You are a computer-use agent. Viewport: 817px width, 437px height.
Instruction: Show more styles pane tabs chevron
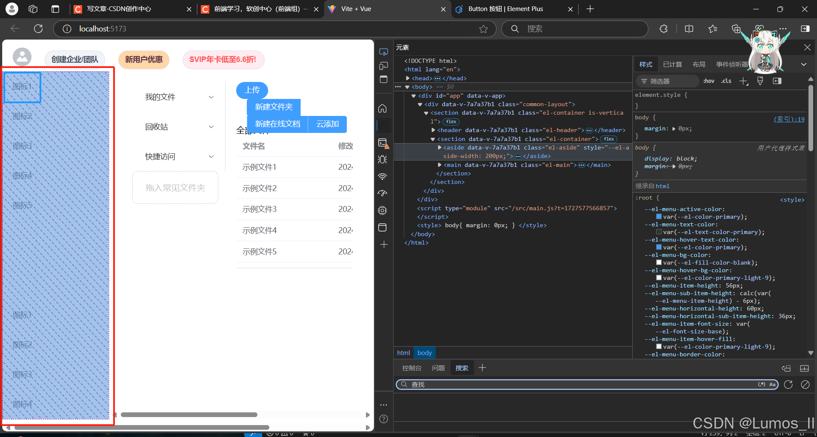coord(804,65)
